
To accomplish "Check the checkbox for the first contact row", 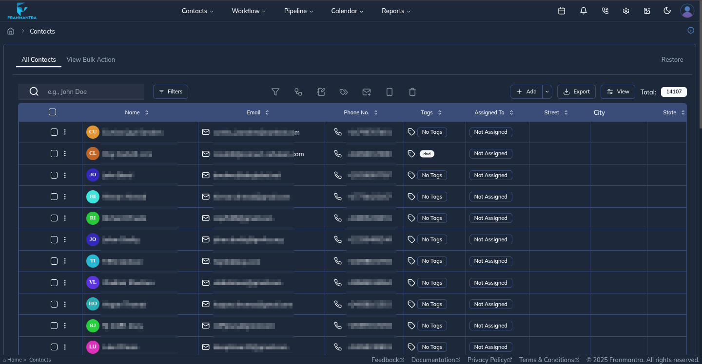I will pos(54,132).
